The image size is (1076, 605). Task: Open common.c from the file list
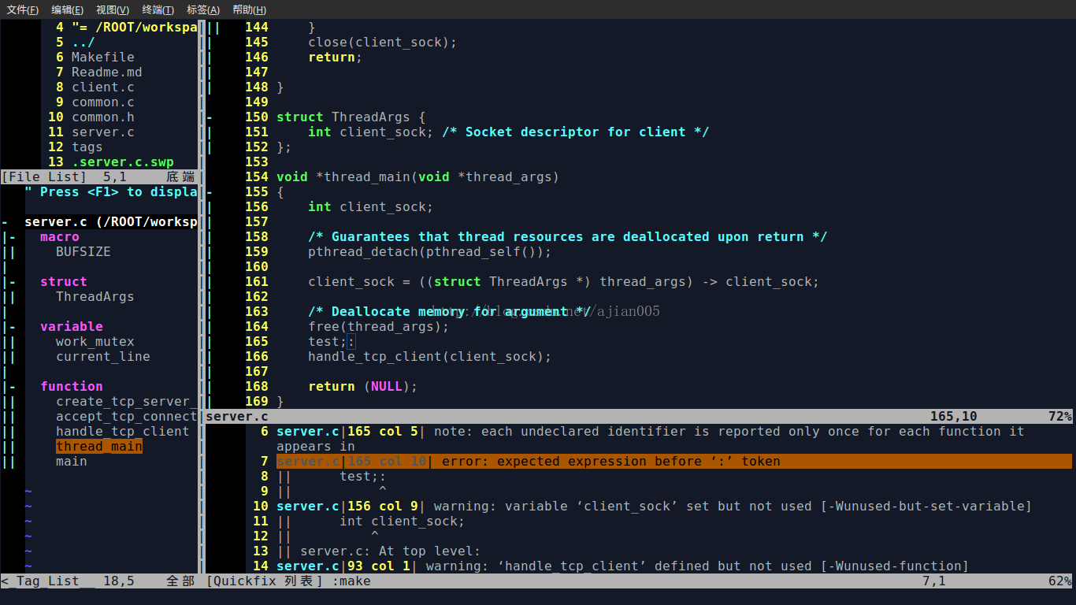click(103, 102)
